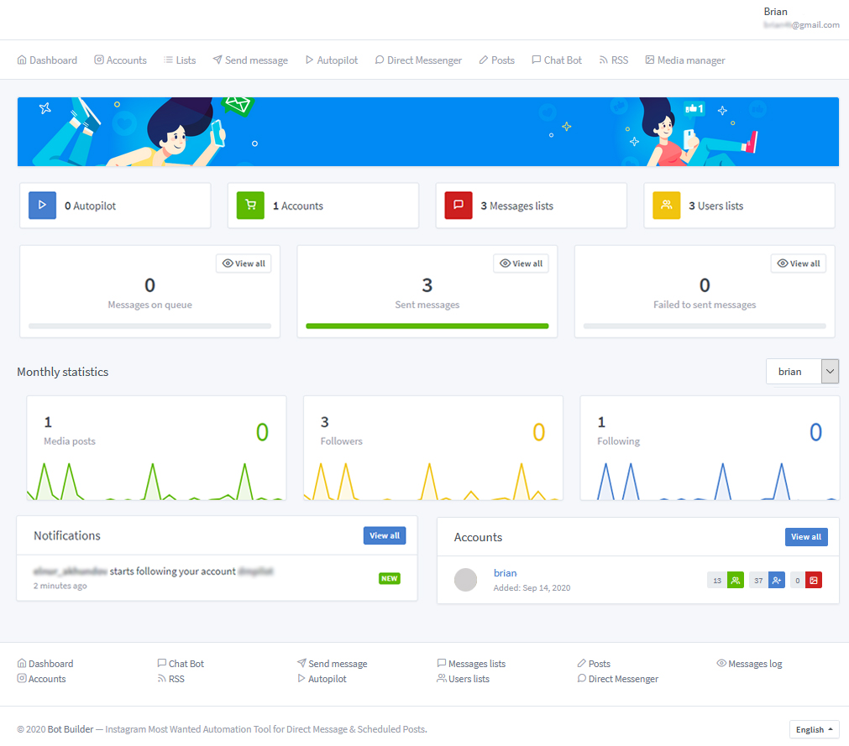Screen dimensions: 849x746
Task: Click the green shopping cart Accounts icon
Action: (x=250, y=206)
